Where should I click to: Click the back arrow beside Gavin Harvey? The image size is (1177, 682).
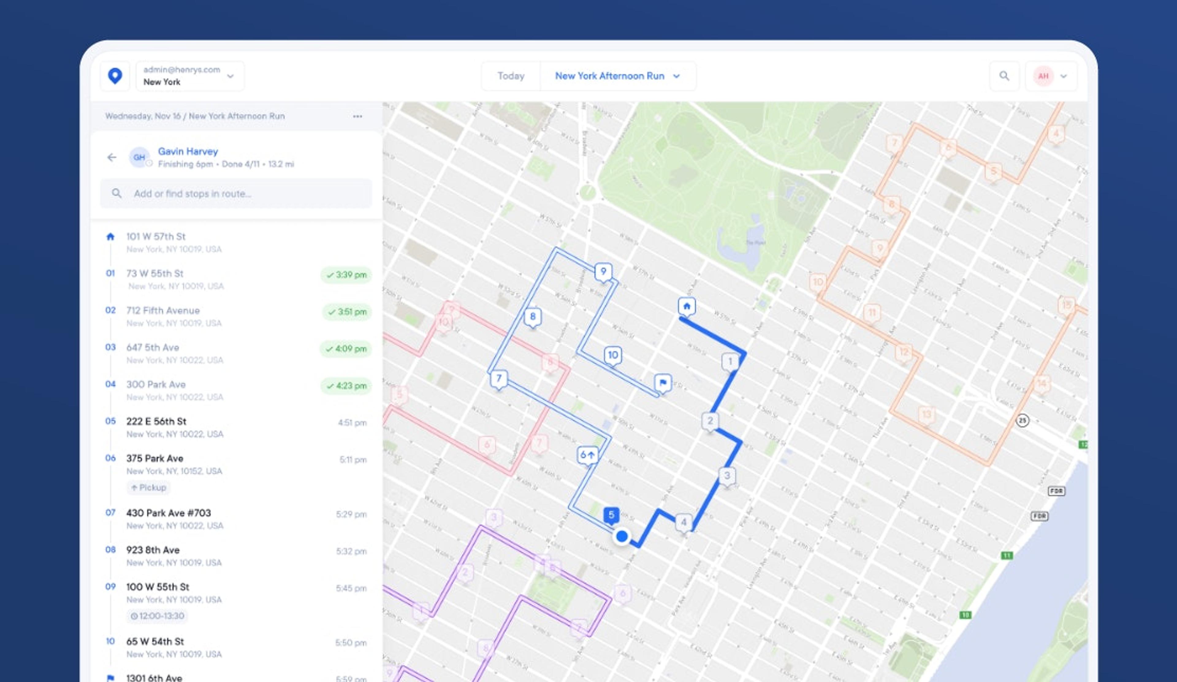tap(112, 158)
